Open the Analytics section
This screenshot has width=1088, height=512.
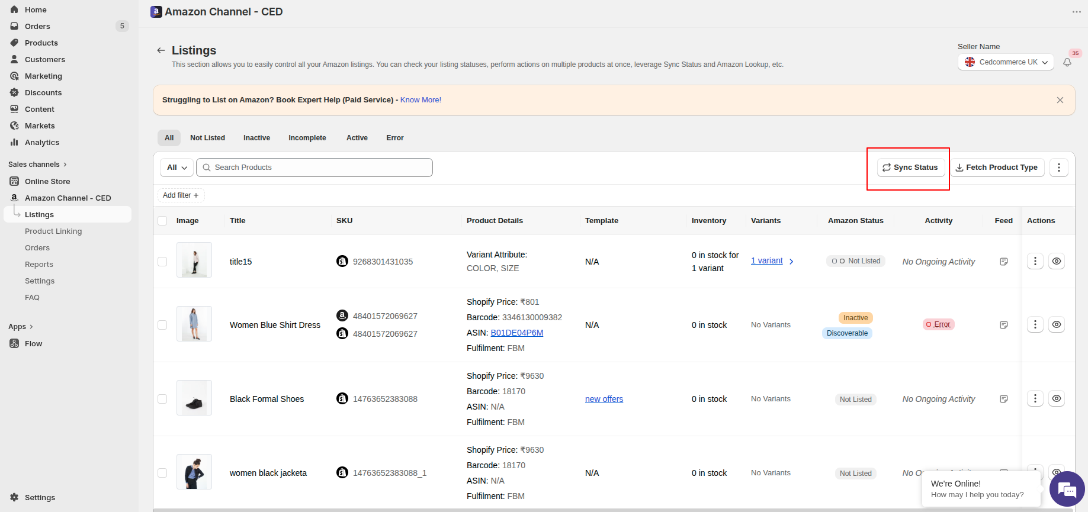pos(42,142)
